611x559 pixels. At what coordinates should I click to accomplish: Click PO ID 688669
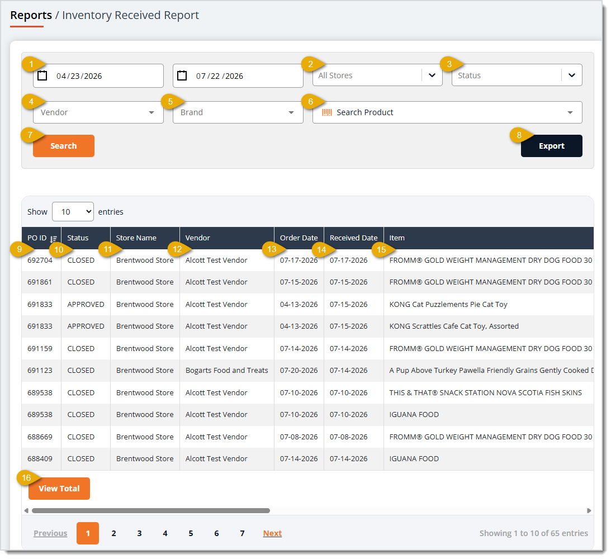click(x=40, y=437)
